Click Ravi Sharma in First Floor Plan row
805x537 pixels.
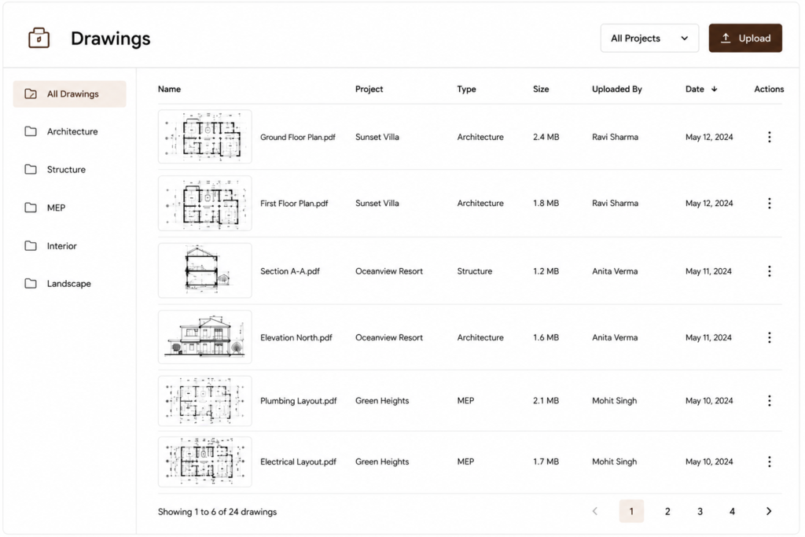tap(615, 204)
